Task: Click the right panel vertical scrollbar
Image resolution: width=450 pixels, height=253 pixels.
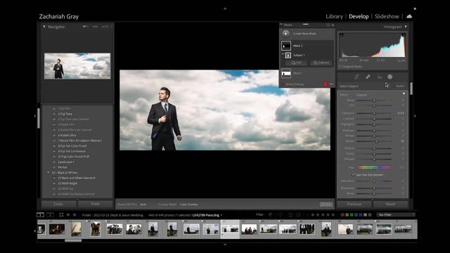Action: click(x=411, y=89)
